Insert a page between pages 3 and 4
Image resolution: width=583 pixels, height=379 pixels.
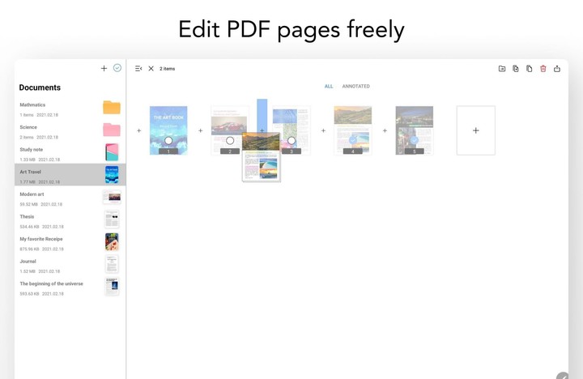[323, 130]
